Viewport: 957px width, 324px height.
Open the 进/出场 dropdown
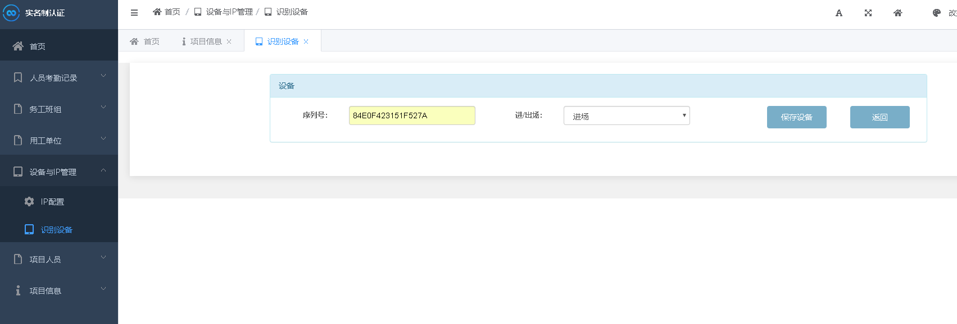[626, 115]
